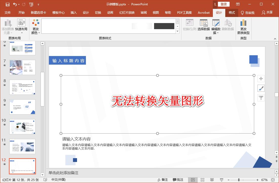Switch to the 插入 (Insert) ribbon tab
The image size is (279, 183).
click(x=73, y=12)
